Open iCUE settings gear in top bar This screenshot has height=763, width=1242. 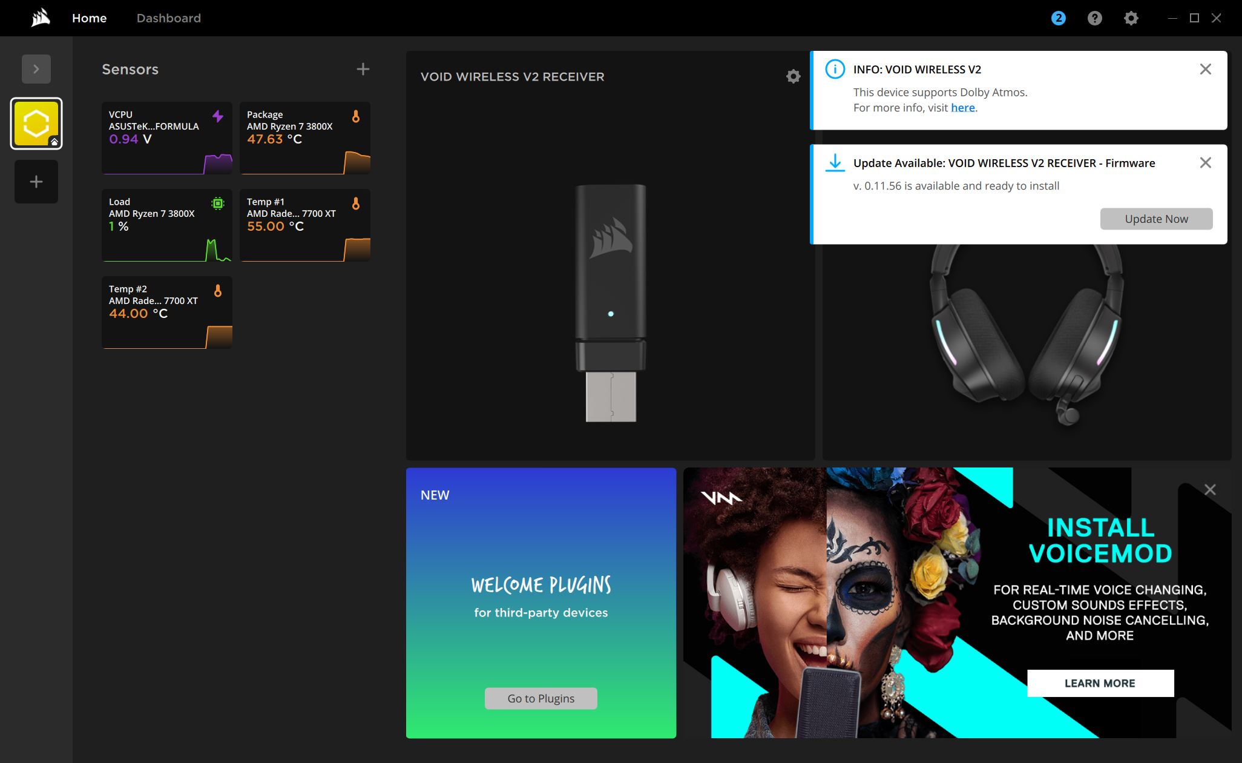[1131, 18]
